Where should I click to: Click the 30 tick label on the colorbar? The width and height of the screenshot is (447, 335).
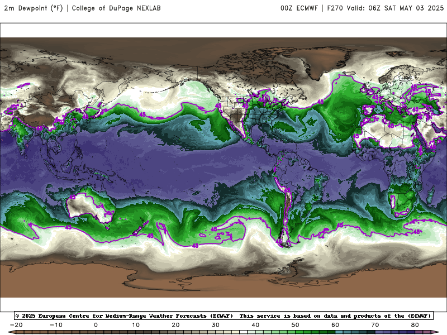[x=216, y=325]
